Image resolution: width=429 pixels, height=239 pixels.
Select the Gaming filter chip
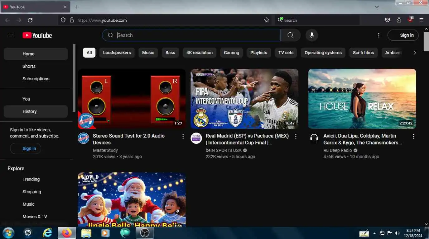pyautogui.click(x=231, y=53)
